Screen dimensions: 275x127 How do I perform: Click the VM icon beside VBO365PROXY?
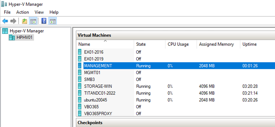pyautogui.click(x=80, y=114)
